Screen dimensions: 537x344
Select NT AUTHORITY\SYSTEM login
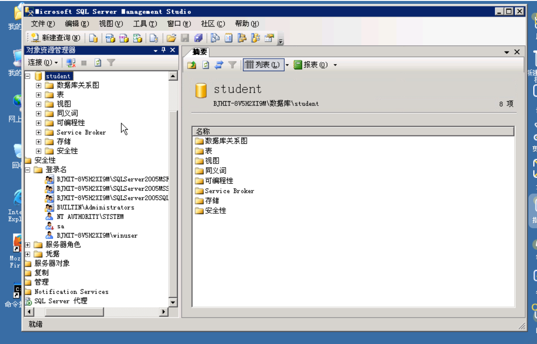(90, 217)
